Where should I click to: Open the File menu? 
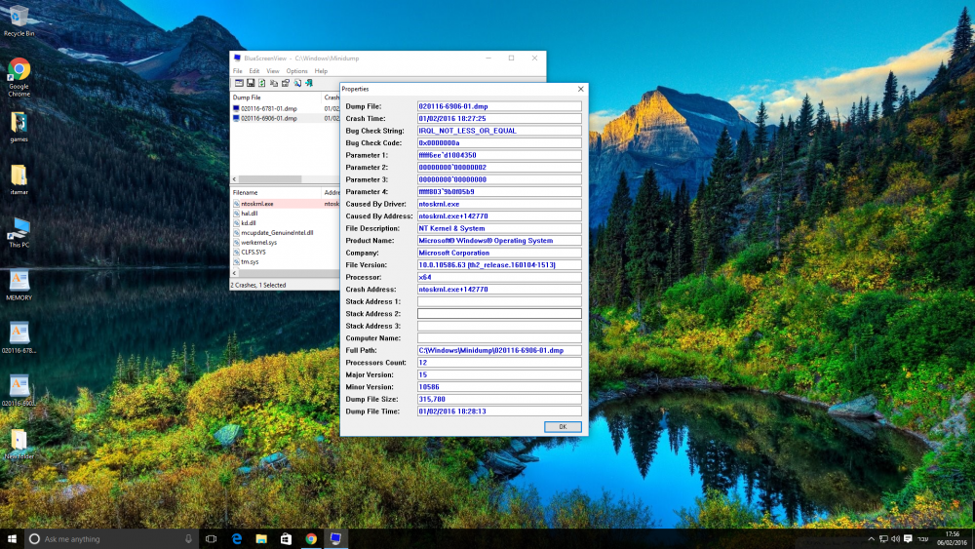238,71
